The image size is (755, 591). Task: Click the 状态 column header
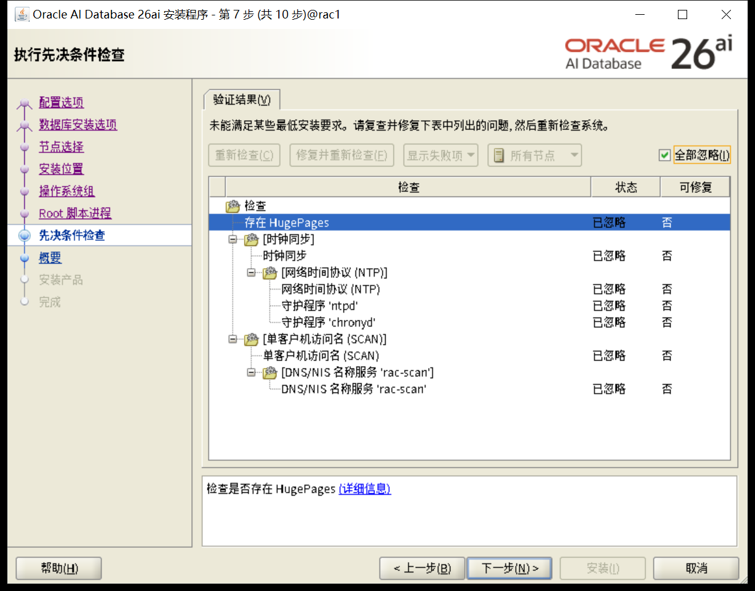625,187
